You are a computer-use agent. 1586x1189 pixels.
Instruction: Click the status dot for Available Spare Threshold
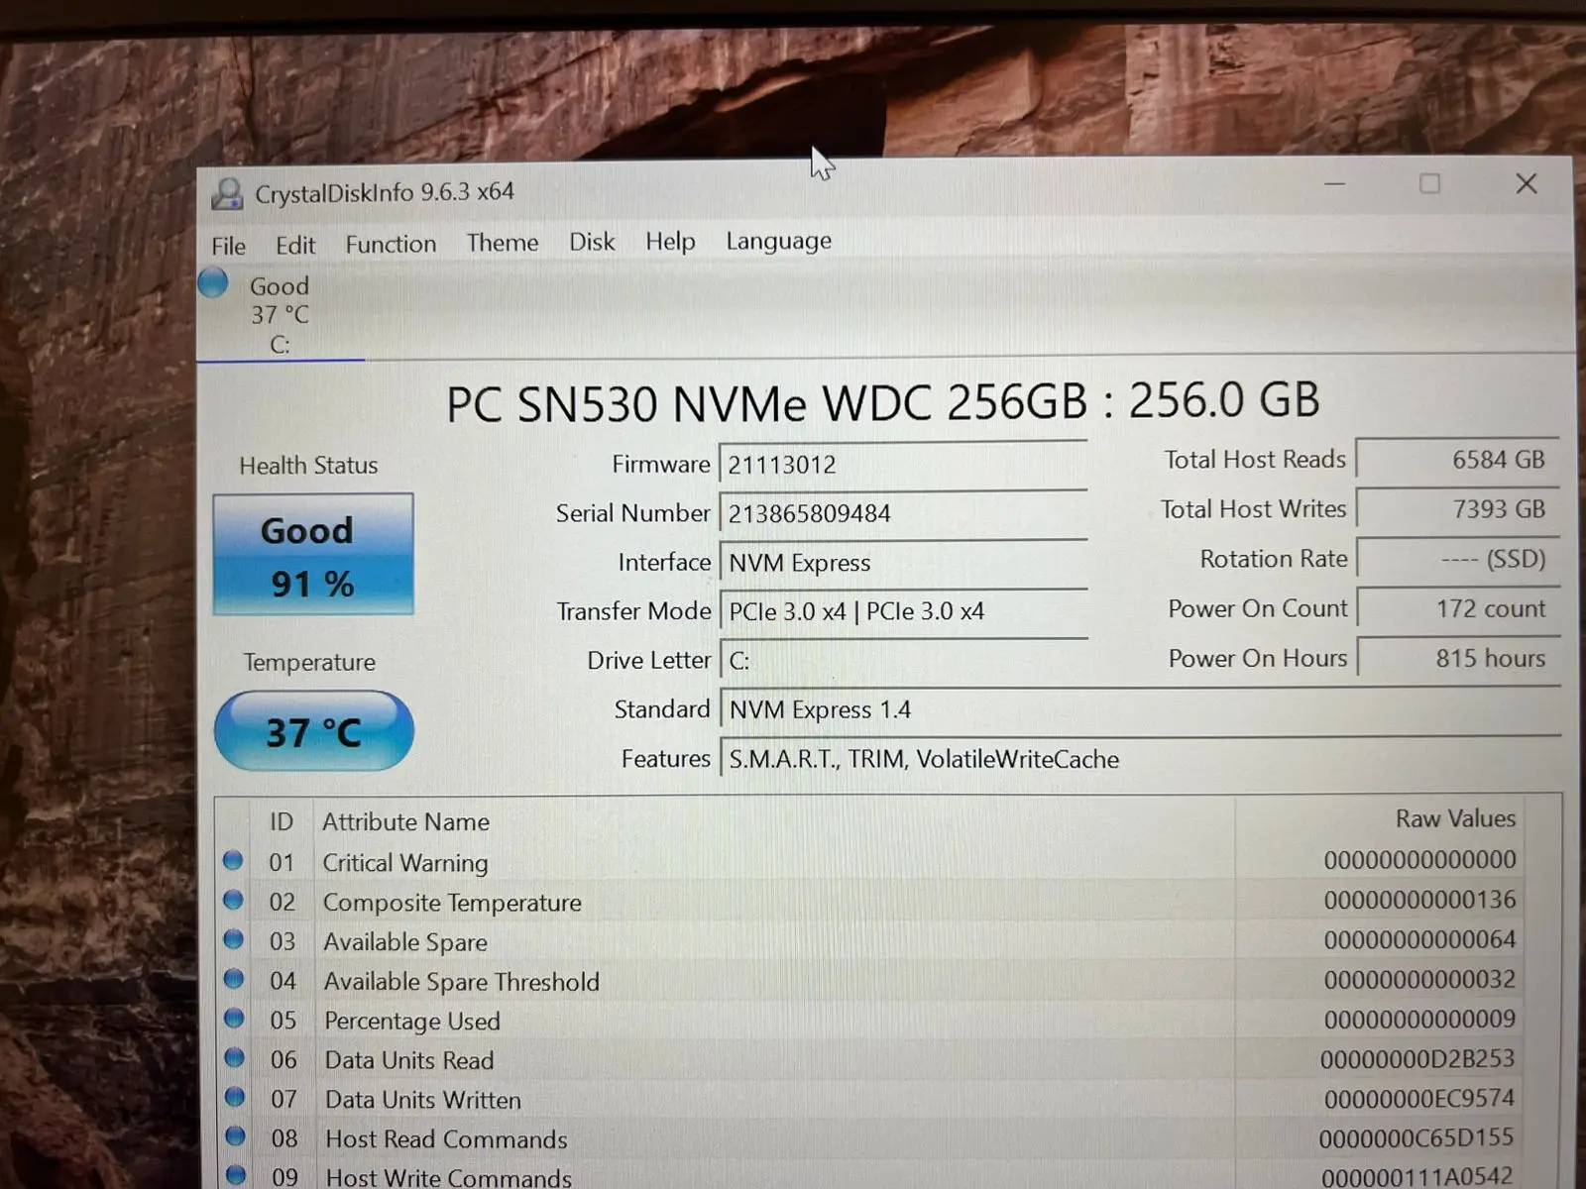[x=234, y=979]
